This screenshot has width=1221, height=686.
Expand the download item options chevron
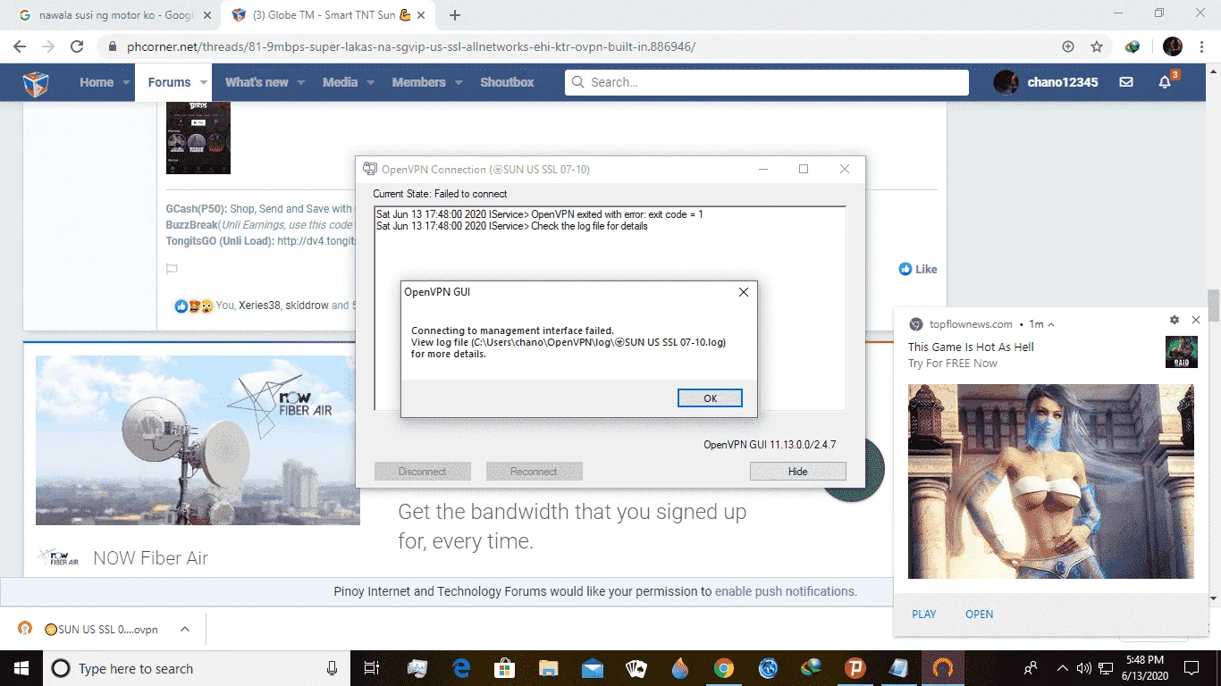(x=185, y=629)
